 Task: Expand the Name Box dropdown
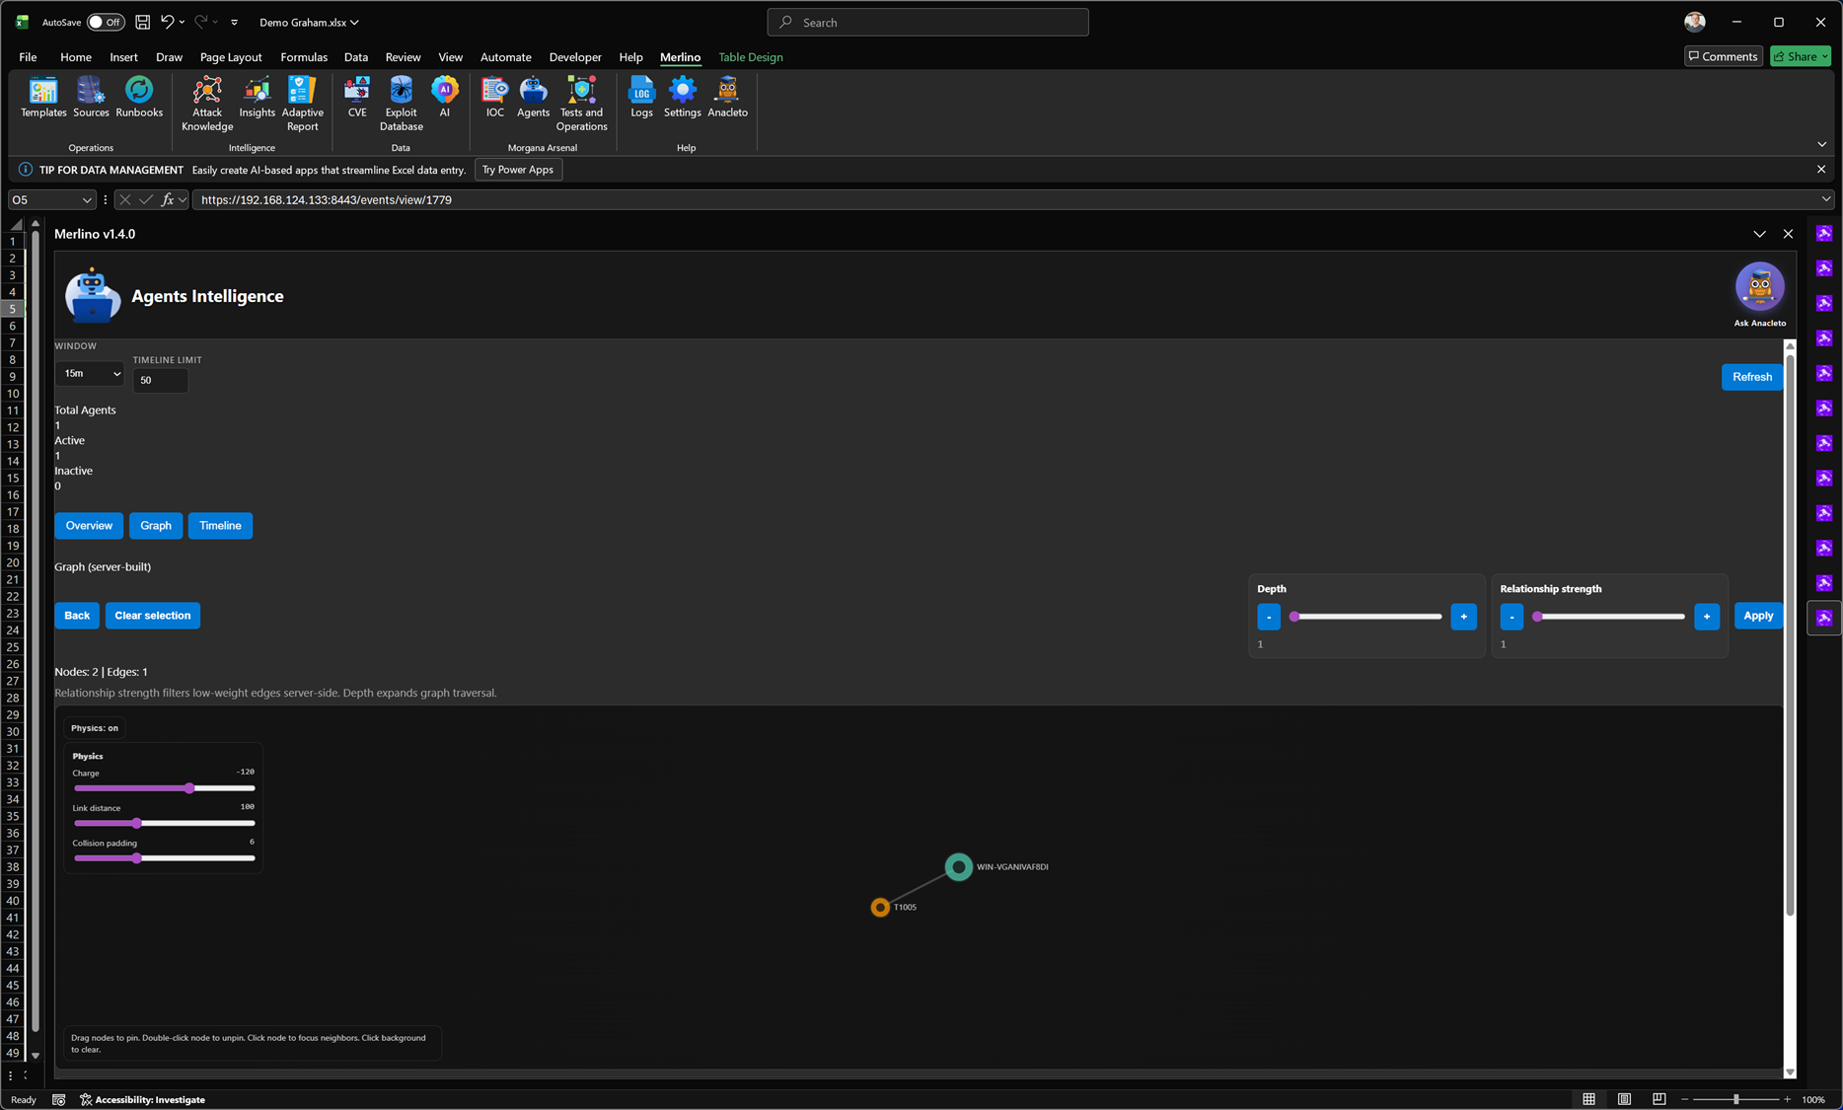(87, 200)
